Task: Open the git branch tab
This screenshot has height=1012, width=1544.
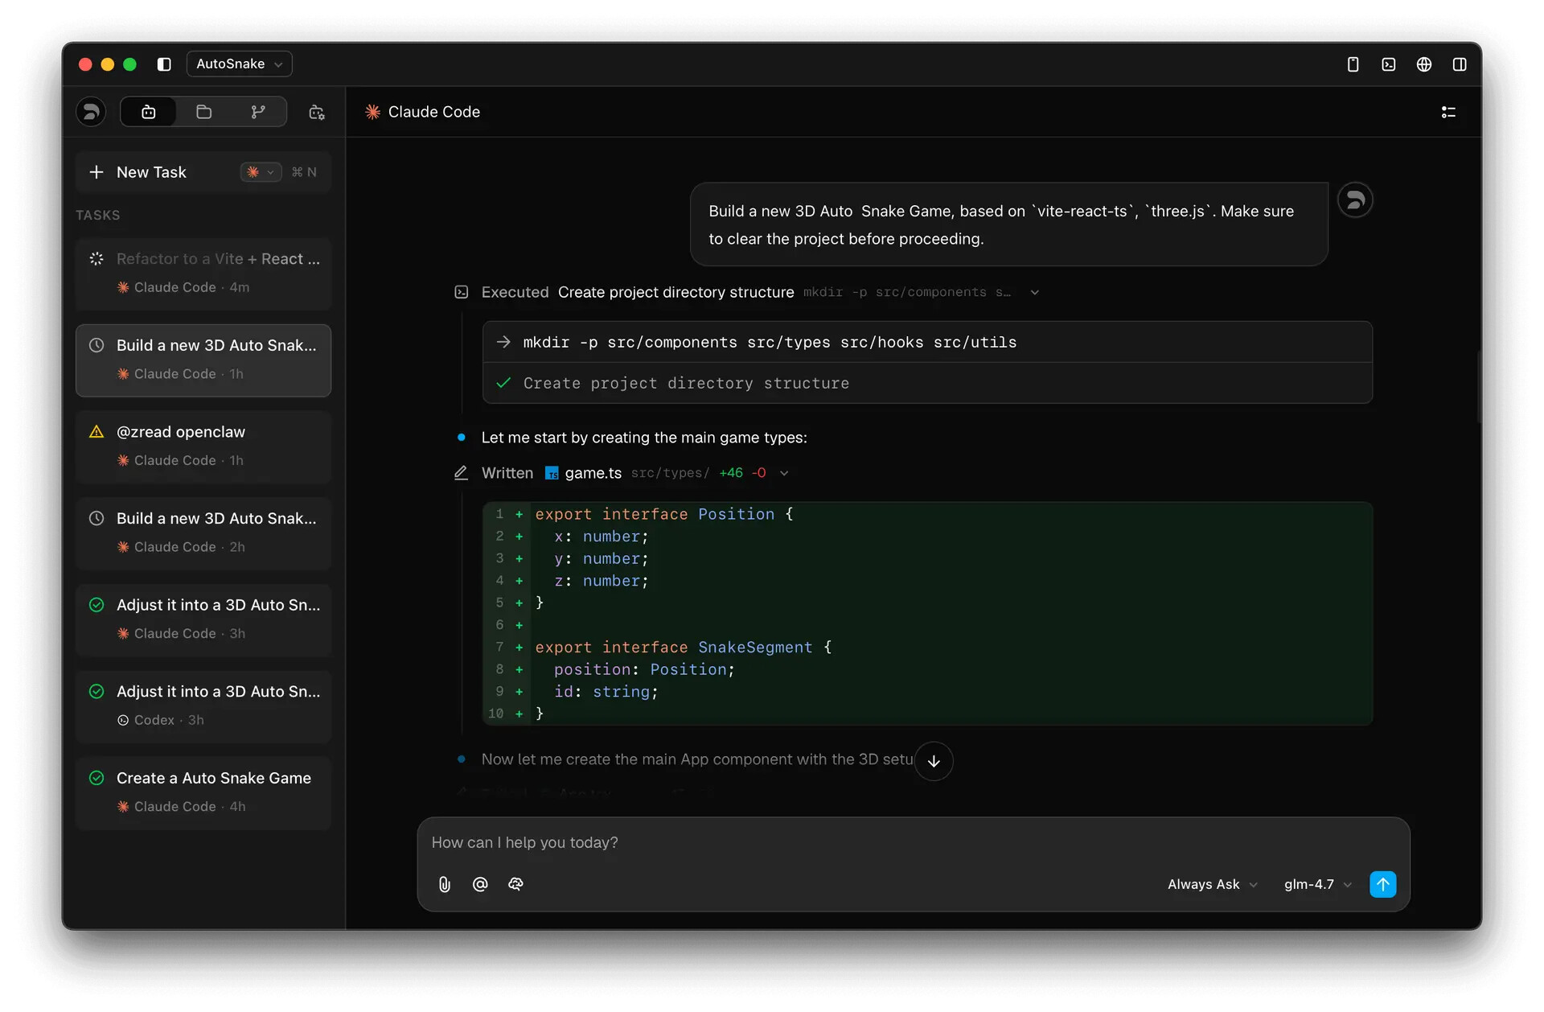Action: coord(258,112)
